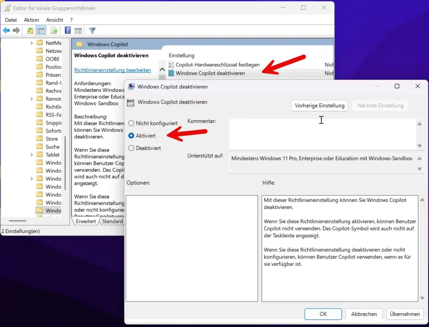Click the tree pane horizontal scrollbar

pos(18,221)
